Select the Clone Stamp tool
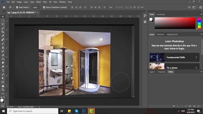The image size is (203, 114). click(3, 47)
